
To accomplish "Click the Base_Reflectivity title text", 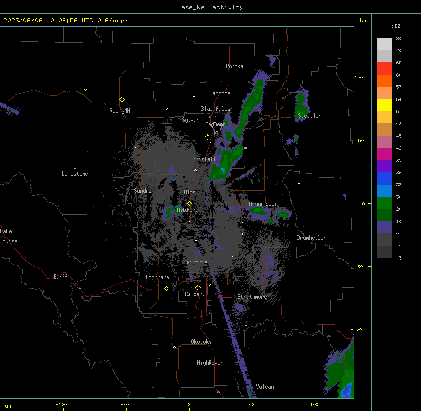I will [x=210, y=7].
